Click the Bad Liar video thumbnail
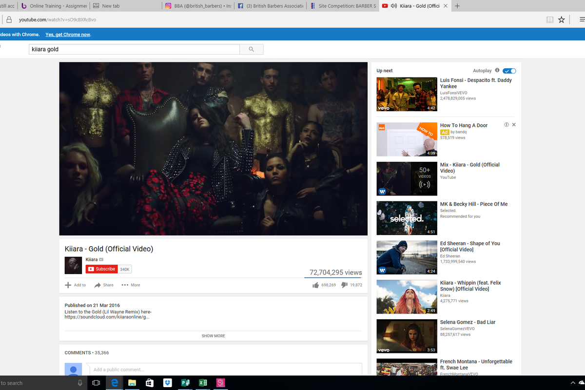Screen dimensions: 585x390 tap(407, 336)
